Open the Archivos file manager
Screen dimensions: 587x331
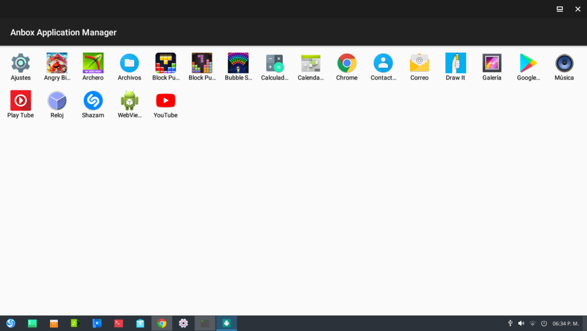click(x=129, y=64)
